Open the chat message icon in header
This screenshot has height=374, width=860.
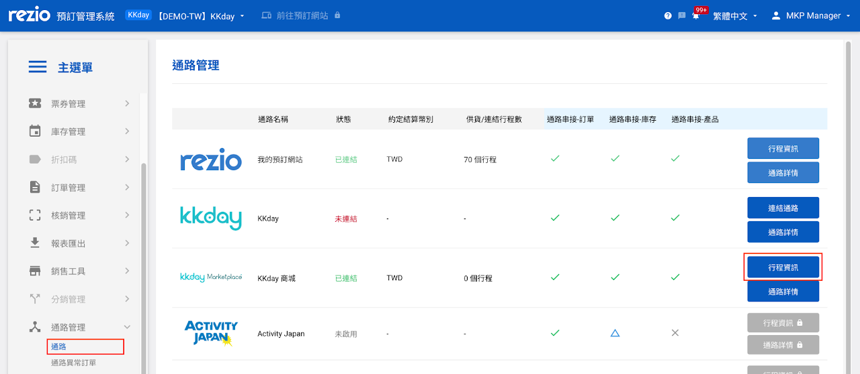pos(682,15)
